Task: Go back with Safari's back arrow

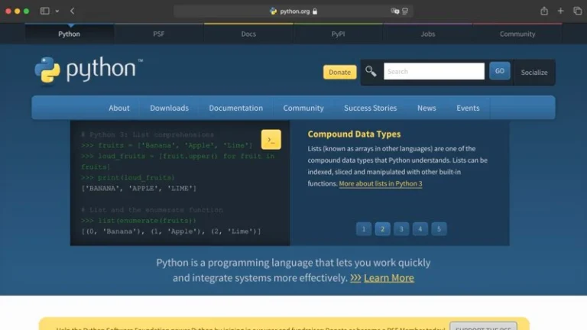Action: tap(72, 11)
